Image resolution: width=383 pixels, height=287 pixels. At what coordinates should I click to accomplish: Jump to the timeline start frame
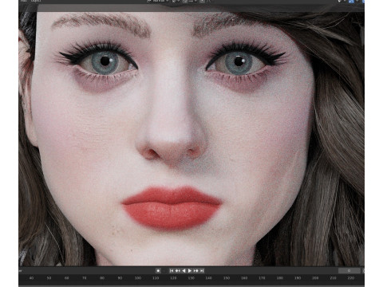point(172,270)
